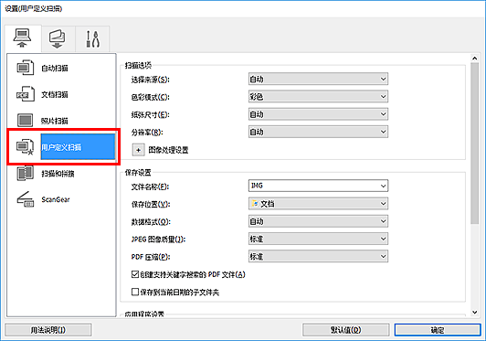Select the highlighted 用户定义扫描 item

coord(79,147)
